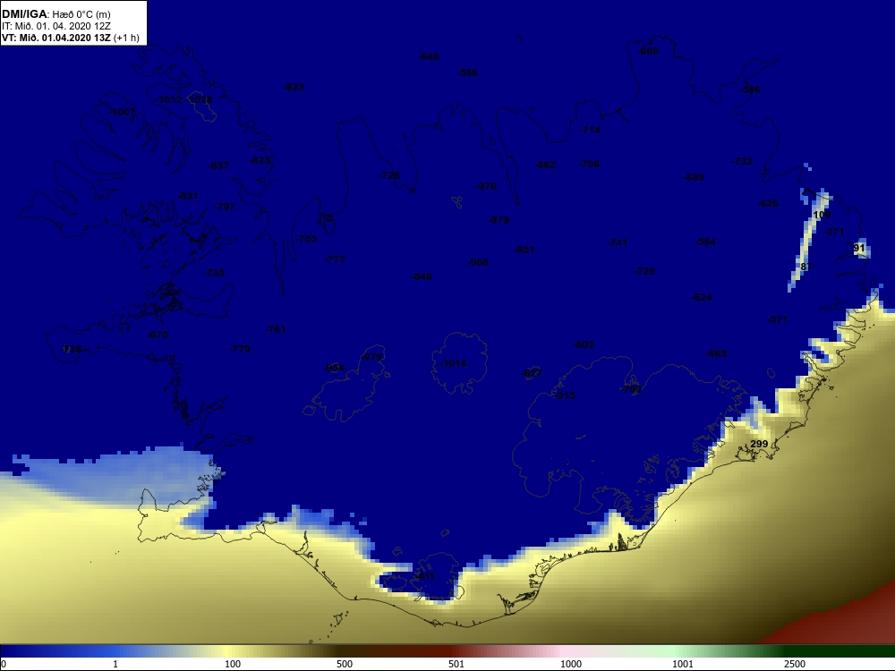Image resolution: width=895 pixels, height=671 pixels.
Task: Click the map value "-665"
Action: pyautogui.click(x=716, y=353)
